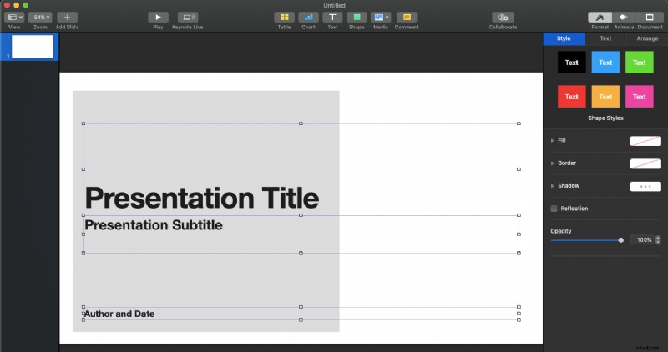The height and width of the screenshot is (352, 668).
Task: Expand the Shadow section
Action: (x=553, y=185)
